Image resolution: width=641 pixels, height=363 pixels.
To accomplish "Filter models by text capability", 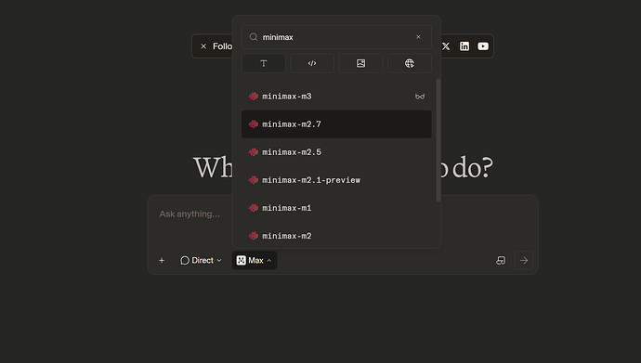I will point(264,63).
